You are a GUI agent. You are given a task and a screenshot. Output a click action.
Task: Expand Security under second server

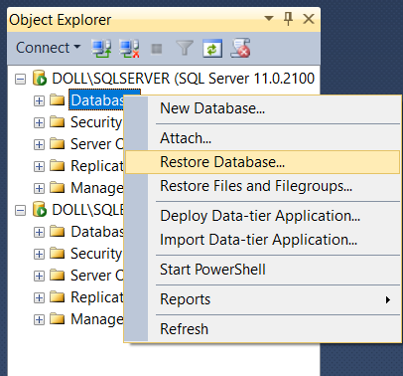click(39, 254)
